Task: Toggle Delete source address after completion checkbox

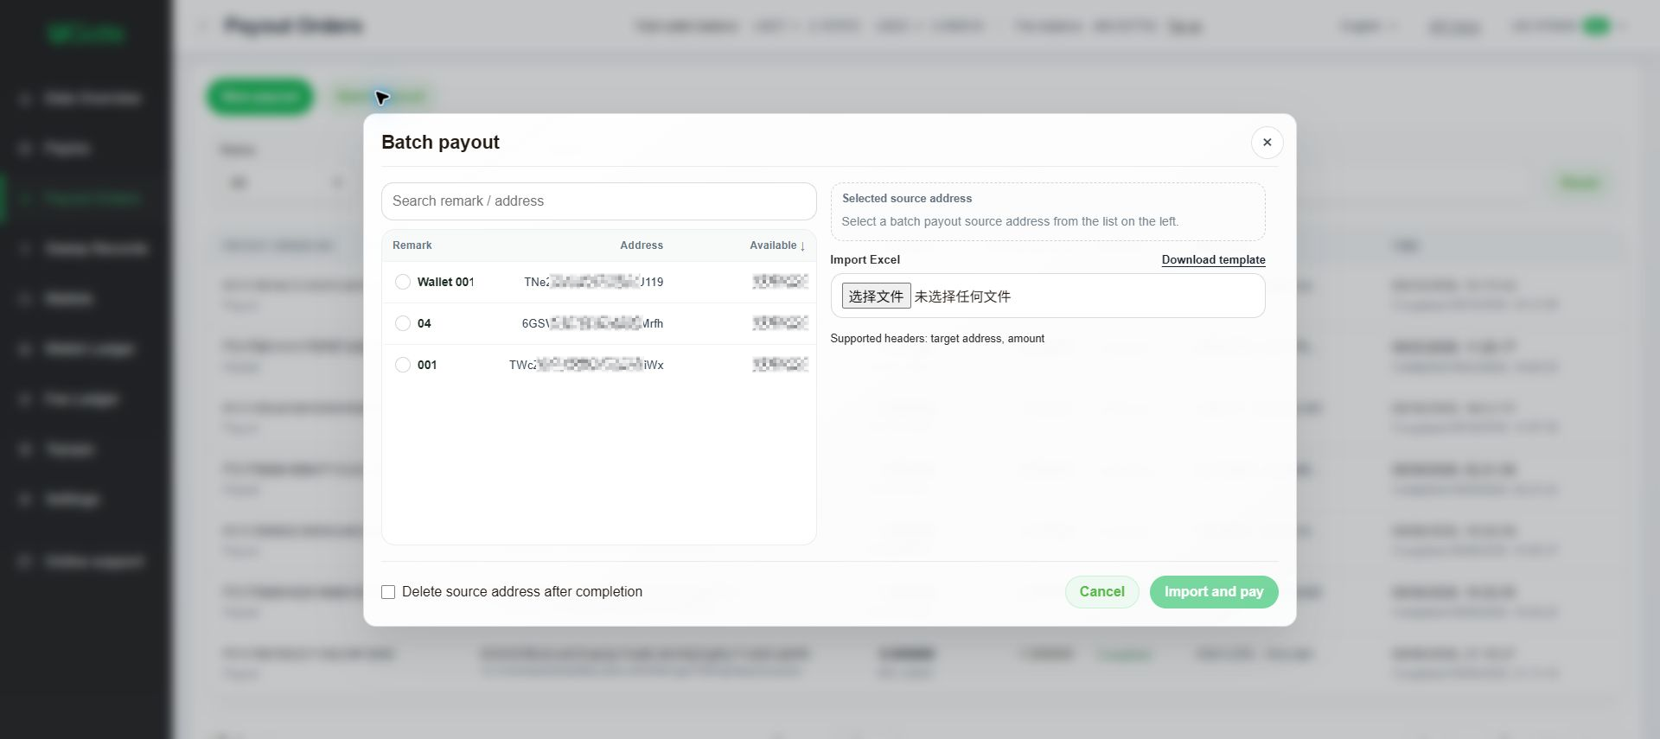Action: (x=388, y=592)
